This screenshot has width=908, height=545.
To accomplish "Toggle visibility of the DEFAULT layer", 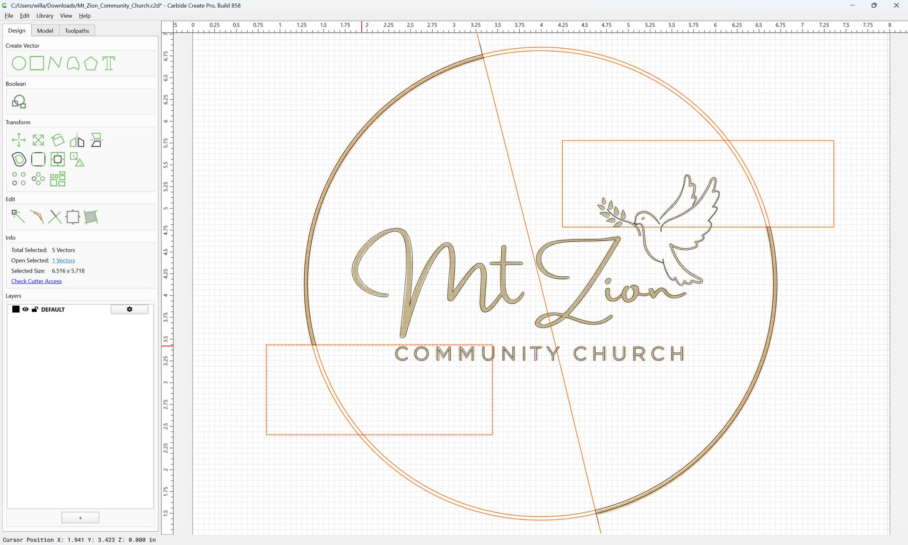I will point(26,309).
